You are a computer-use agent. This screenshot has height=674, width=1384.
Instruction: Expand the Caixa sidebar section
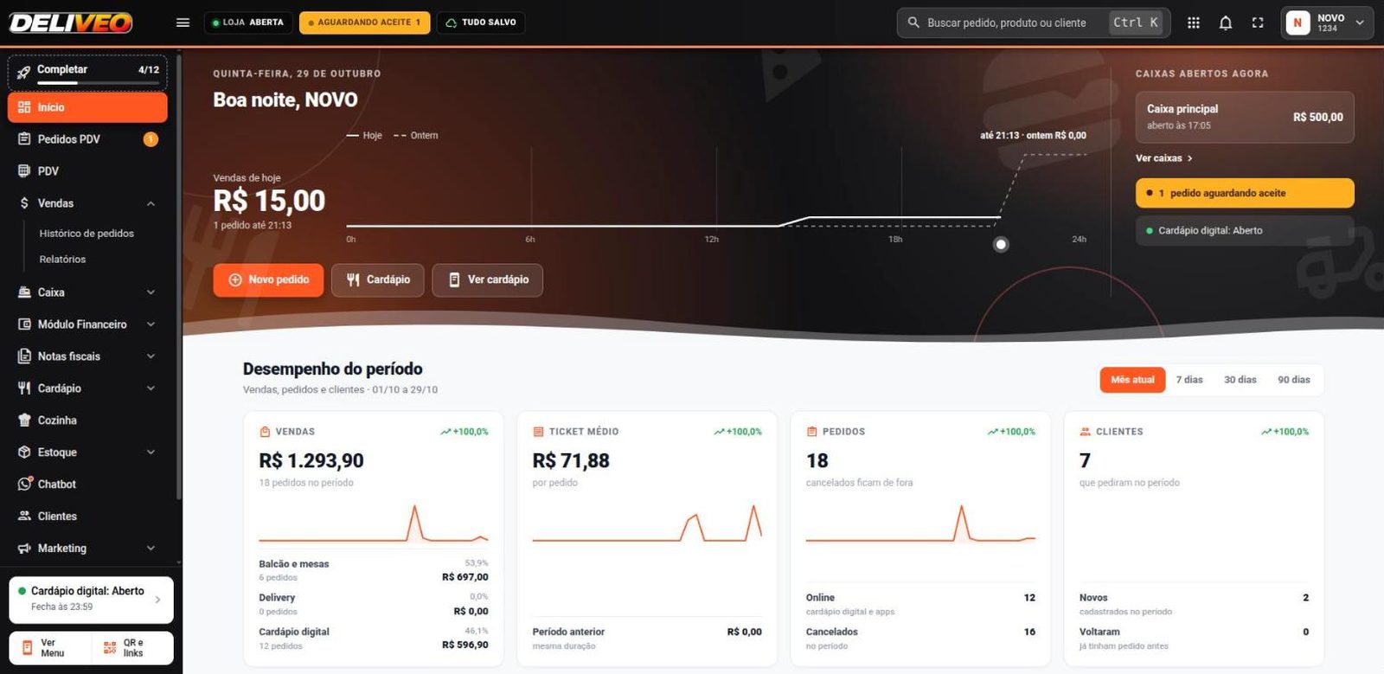coord(87,292)
